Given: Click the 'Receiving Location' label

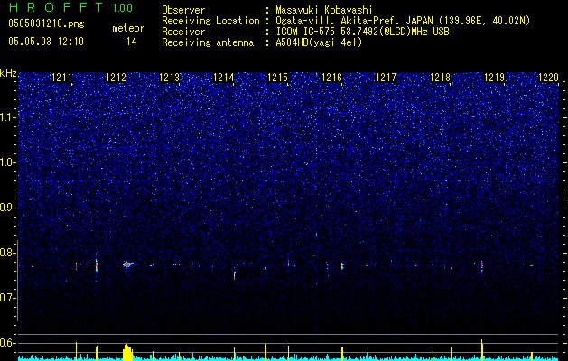Looking at the screenshot, I should (210, 21).
